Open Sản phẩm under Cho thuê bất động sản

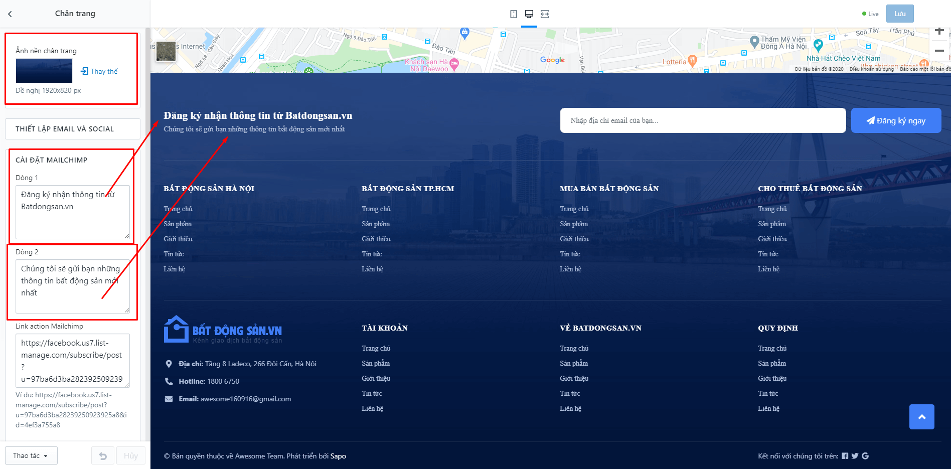click(772, 224)
